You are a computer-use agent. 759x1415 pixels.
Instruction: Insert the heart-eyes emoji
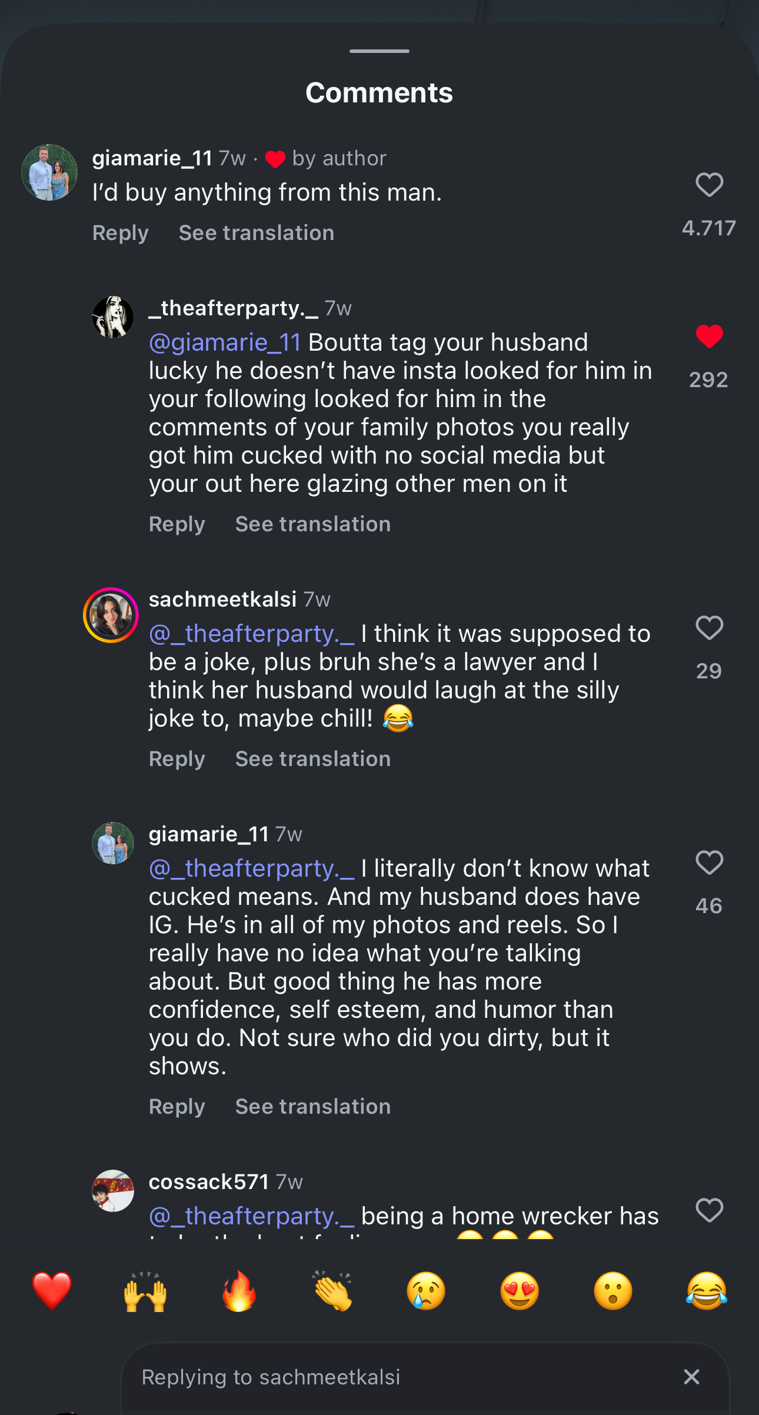click(x=520, y=1291)
